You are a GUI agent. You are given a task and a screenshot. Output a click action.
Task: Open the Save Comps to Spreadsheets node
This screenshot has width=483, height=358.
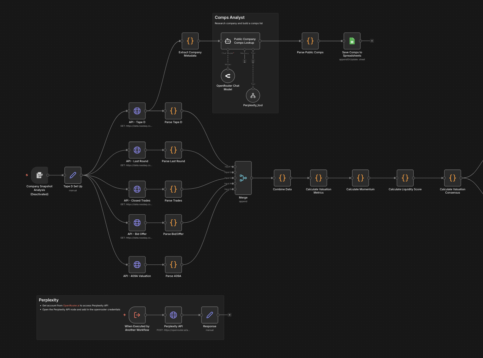click(x=352, y=41)
